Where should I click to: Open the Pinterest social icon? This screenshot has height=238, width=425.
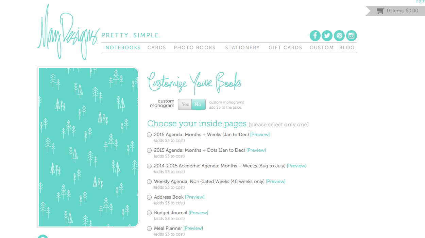click(339, 36)
